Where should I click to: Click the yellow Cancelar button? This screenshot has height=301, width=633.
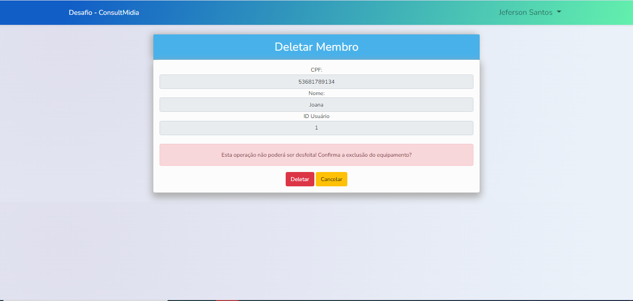coord(332,179)
